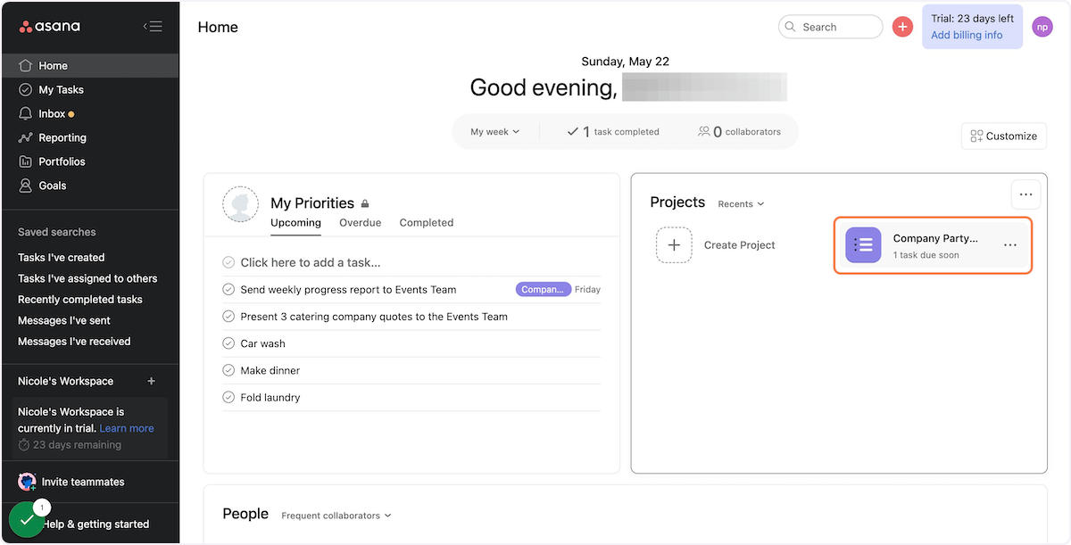This screenshot has height=545, width=1071.
Task: Open 'Tasks I've created' saved search
Action: (62, 257)
